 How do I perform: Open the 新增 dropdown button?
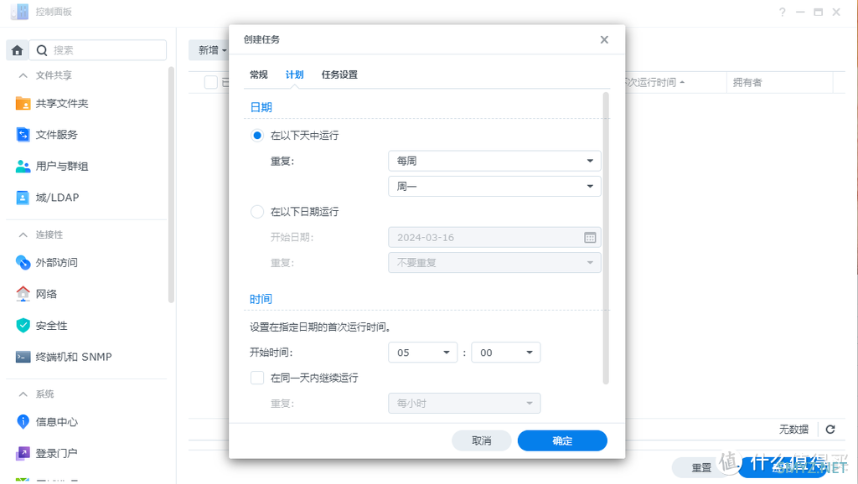pos(209,50)
